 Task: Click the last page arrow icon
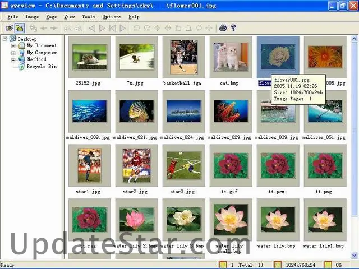[123, 27]
